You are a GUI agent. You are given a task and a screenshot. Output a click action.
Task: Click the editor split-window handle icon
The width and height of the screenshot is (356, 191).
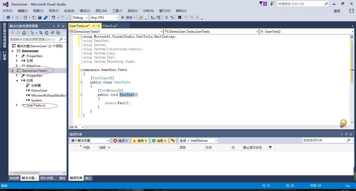(352, 37)
